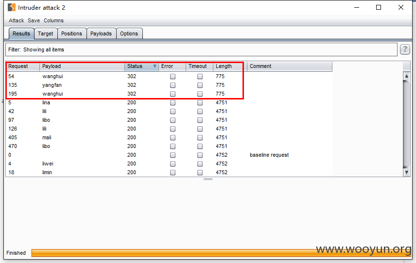Image resolution: width=416 pixels, height=263 pixels.
Task: Open the Attack menu
Action: [16, 20]
